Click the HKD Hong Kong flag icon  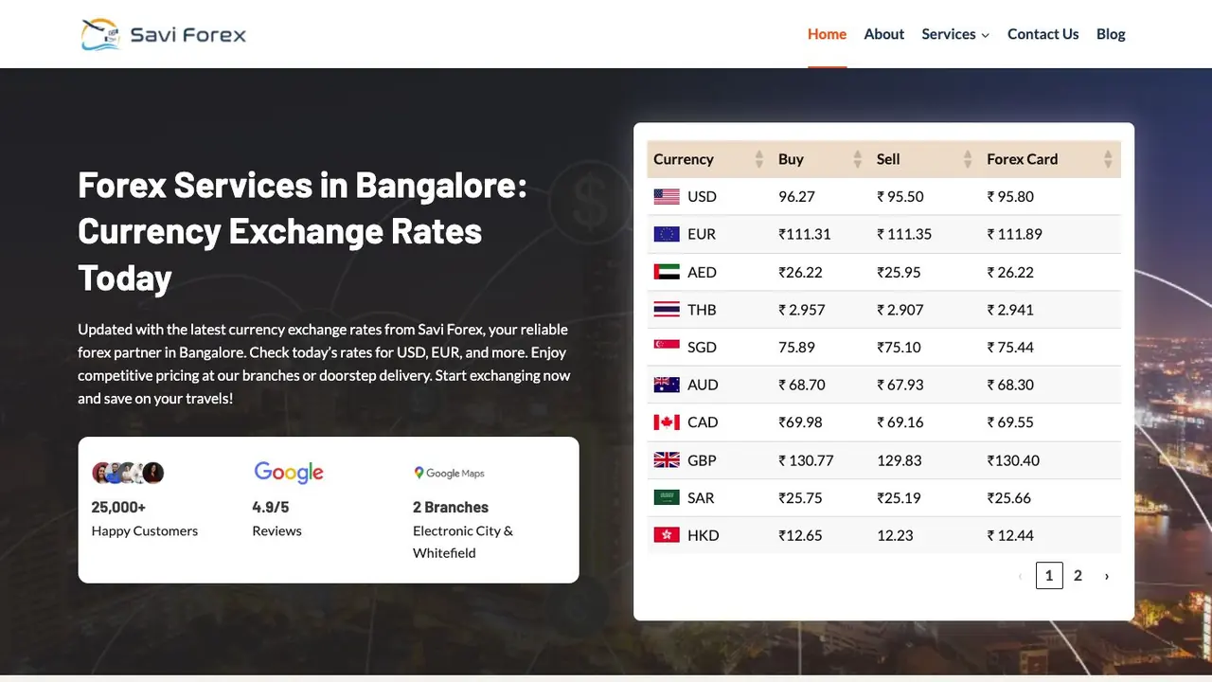point(667,535)
